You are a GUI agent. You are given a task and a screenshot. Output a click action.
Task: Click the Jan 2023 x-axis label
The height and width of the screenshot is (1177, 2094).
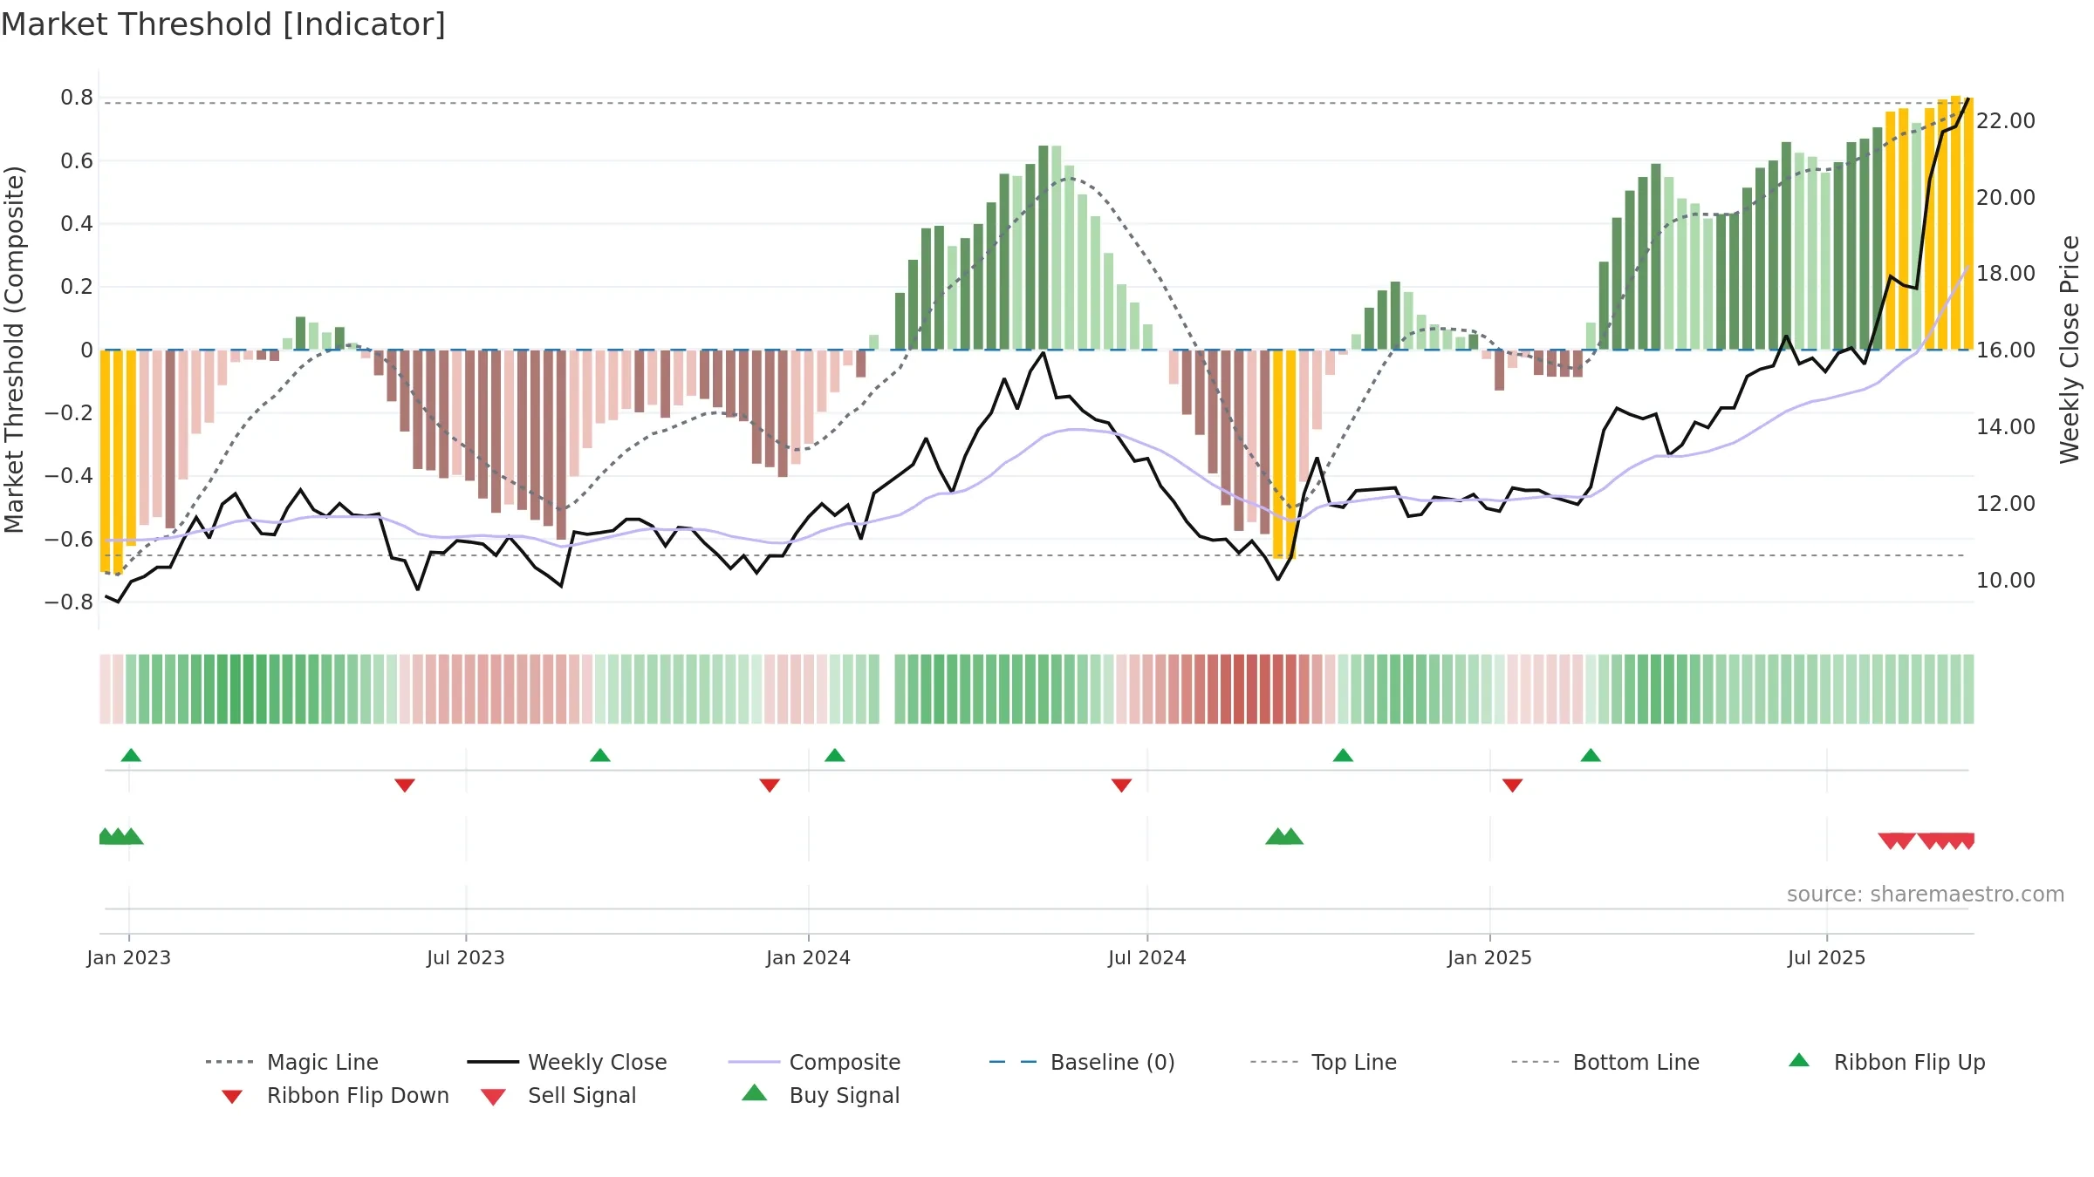tap(129, 957)
